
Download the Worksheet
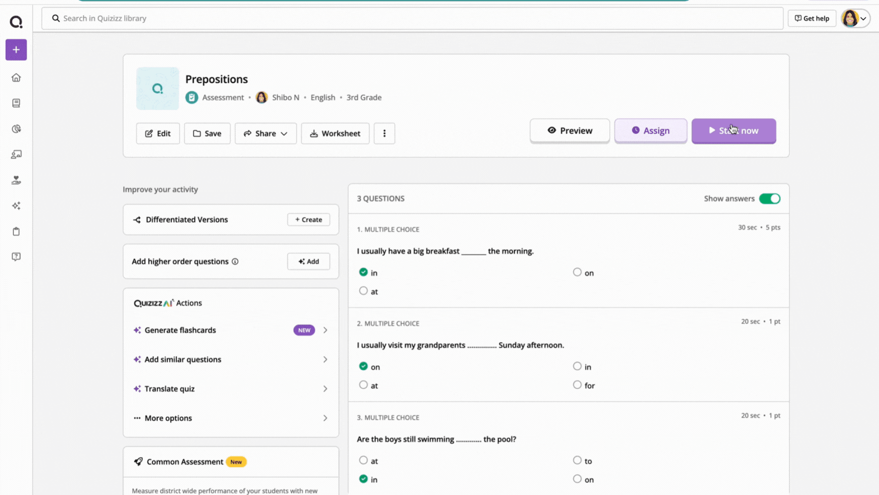point(335,133)
